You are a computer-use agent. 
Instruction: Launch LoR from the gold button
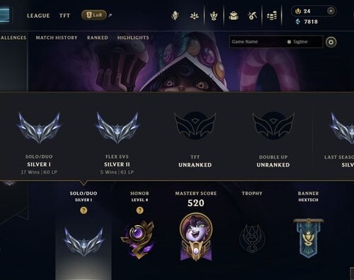(94, 15)
